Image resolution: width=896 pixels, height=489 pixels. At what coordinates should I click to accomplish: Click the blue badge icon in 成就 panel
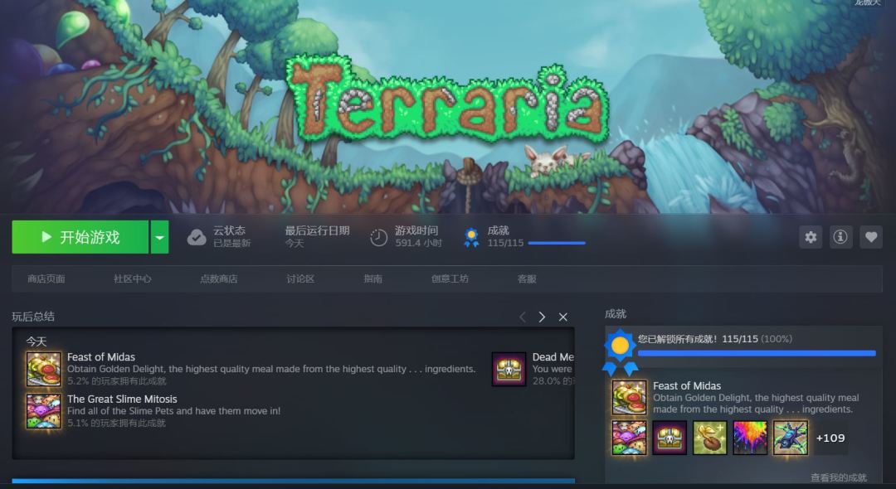(x=620, y=352)
